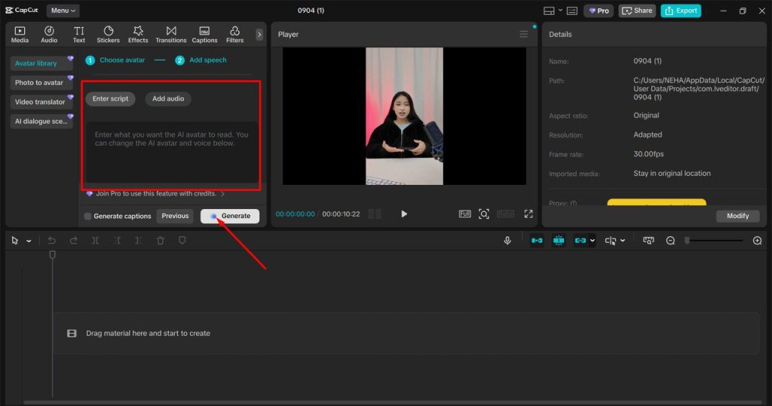Viewport: 772px width, 406px height.
Task: Expand more media tabs with right chevron
Action: tap(259, 34)
